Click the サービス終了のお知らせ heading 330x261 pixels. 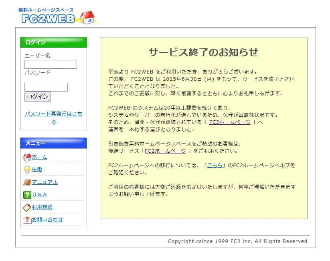pos(204,52)
